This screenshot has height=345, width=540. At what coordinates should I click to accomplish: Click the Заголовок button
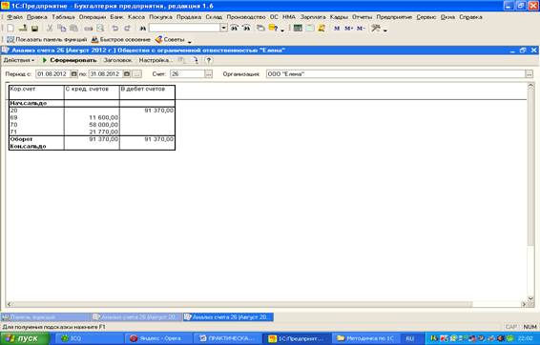[117, 60]
